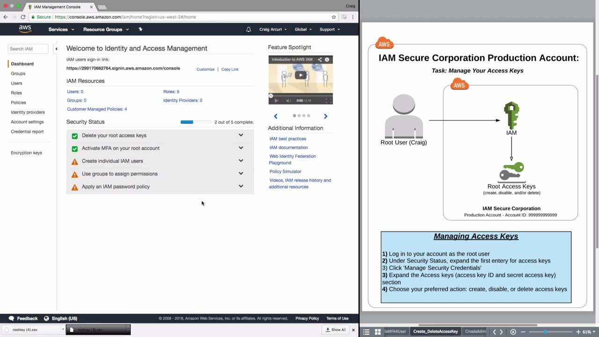Click the globe language icon in footer
The width and height of the screenshot is (599, 337).
click(46, 318)
